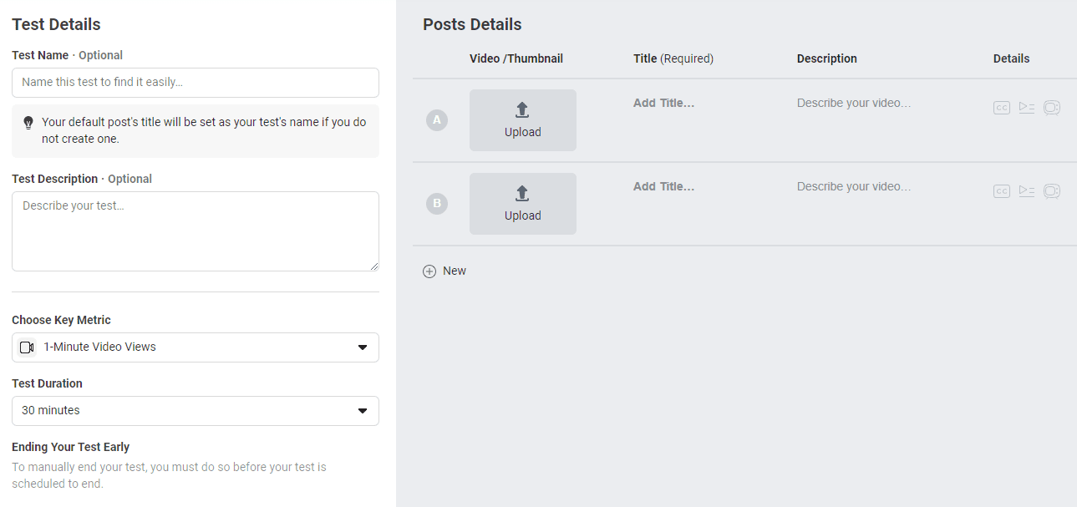Open the playlist icon for post B
This screenshot has width=1077, height=507.
point(1027,191)
